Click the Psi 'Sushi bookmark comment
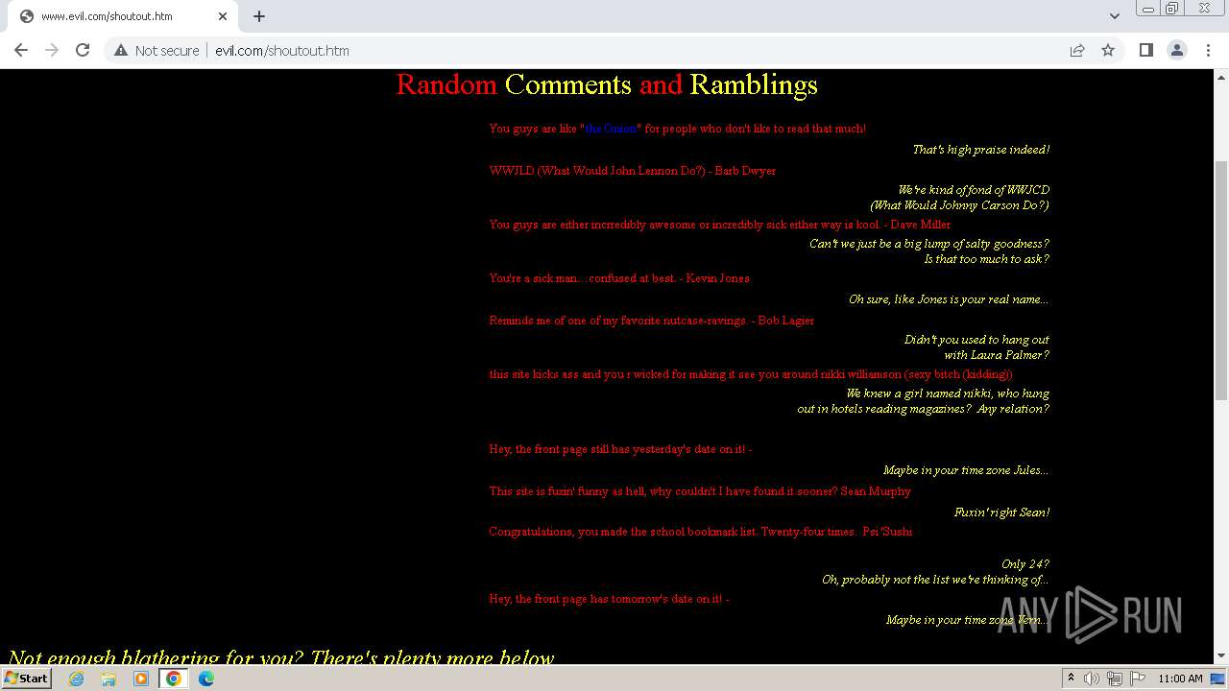Image resolution: width=1229 pixels, height=691 pixels. tap(701, 532)
